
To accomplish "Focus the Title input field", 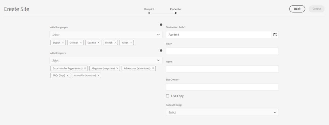I will pyautogui.click(x=222, y=51).
